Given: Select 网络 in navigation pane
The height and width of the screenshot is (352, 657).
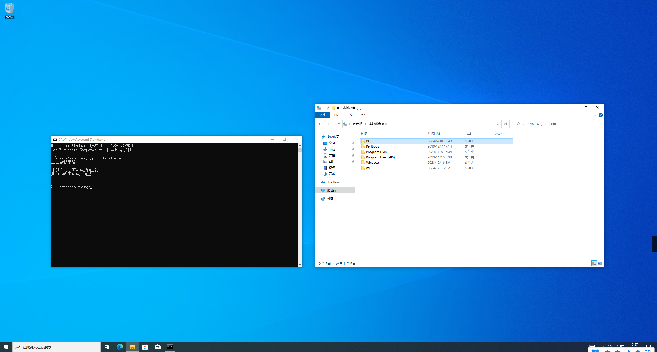Looking at the screenshot, I should 329,199.
